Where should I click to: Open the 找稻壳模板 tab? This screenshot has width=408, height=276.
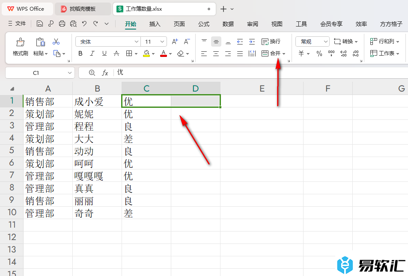click(83, 9)
